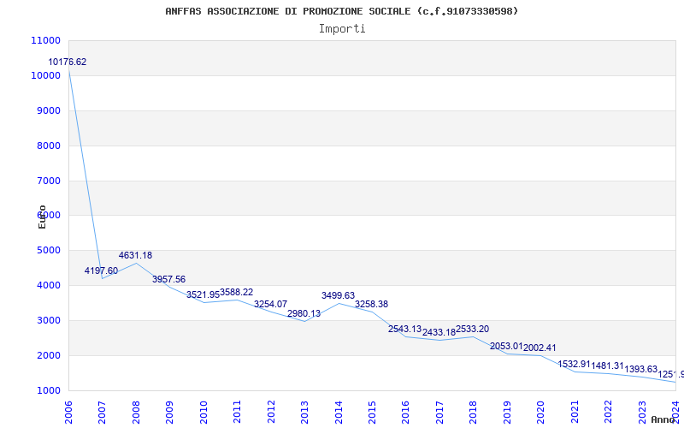Click the 2014 x-axis year label
This screenshot has height=428, width=684.
339,412
